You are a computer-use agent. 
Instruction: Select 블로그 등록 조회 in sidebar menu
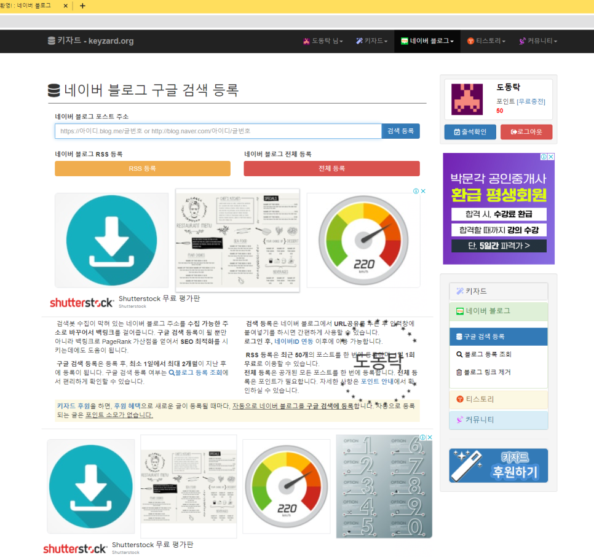click(499, 354)
